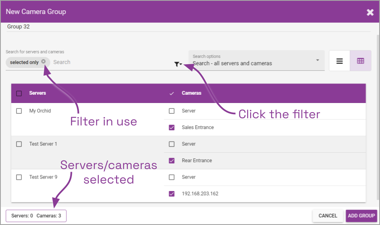Image resolution: width=380 pixels, height=225 pixels.
Task: Uncheck the 192.168.203.162 camera
Action: pyautogui.click(x=172, y=194)
